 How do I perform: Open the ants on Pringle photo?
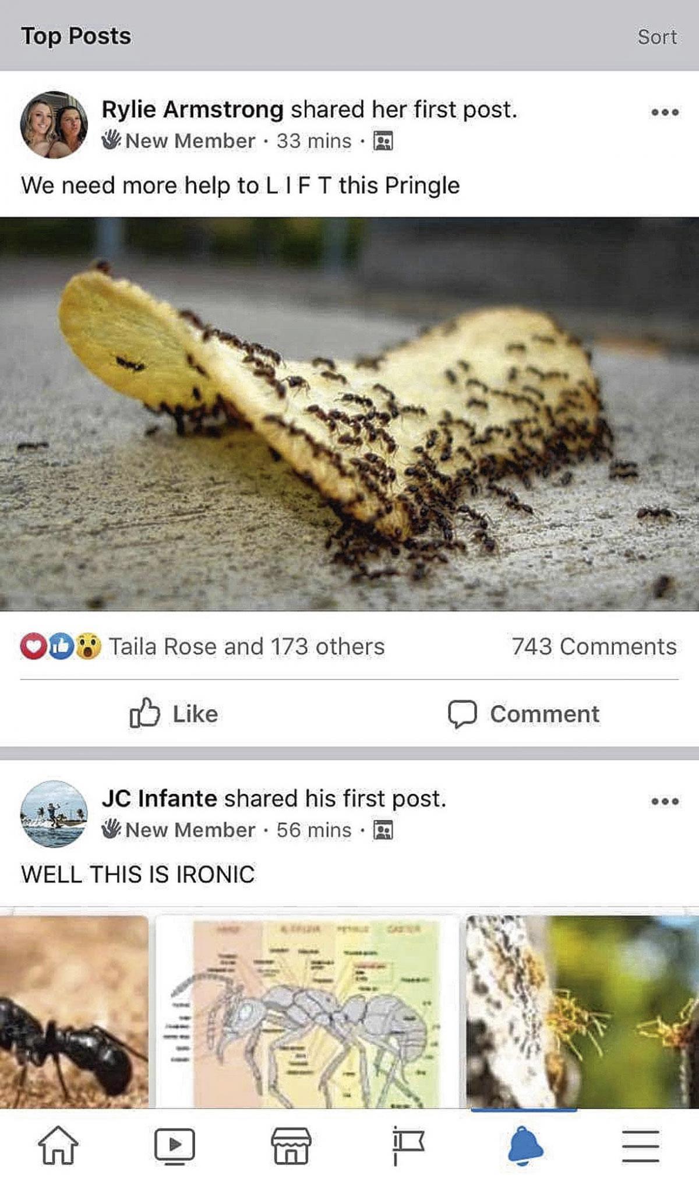click(349, 414)
